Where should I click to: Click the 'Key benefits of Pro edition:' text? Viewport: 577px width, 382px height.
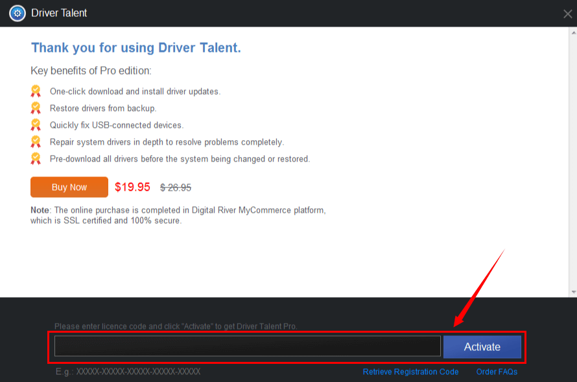pyautogui.click(x=91, y=71)
